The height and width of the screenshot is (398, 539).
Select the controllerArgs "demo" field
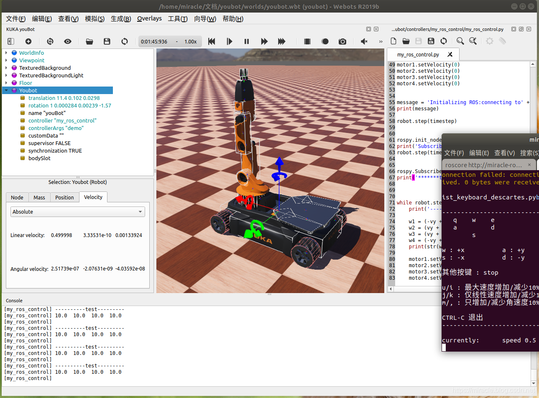tap(56, 128)
